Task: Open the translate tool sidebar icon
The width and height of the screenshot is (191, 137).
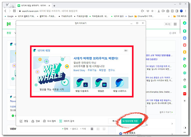Action: 185,59
